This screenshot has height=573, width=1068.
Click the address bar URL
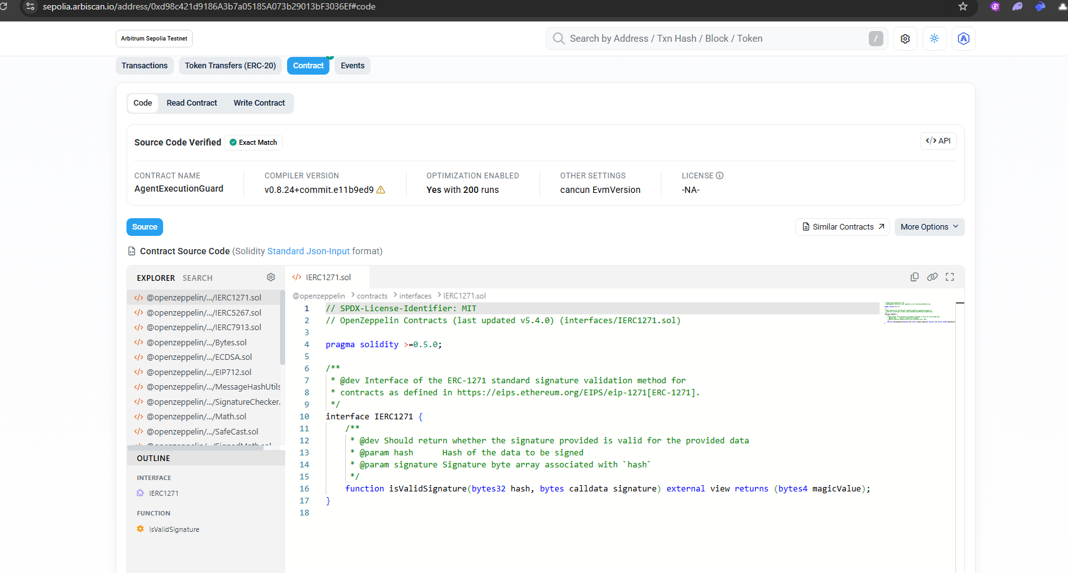(x=209, y=6)
